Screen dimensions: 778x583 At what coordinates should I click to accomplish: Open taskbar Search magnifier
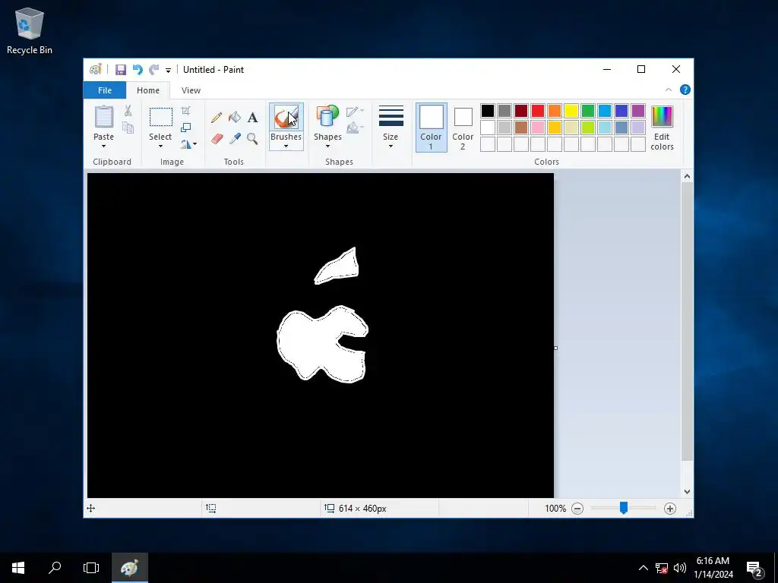pos(55,568)
